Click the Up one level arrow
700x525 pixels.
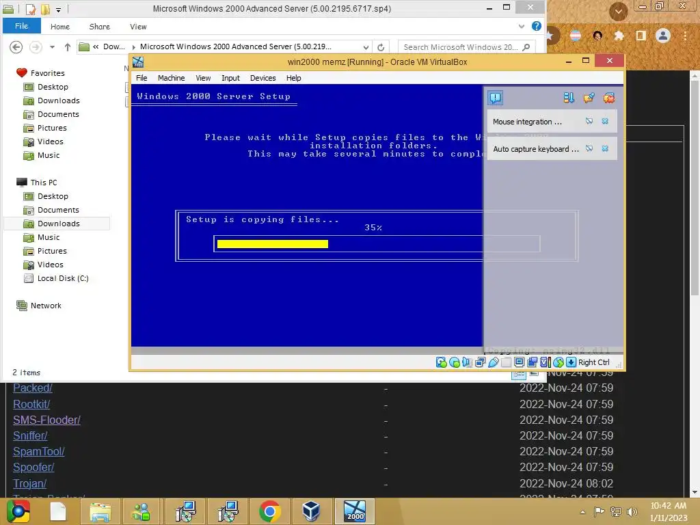point(68,47)
